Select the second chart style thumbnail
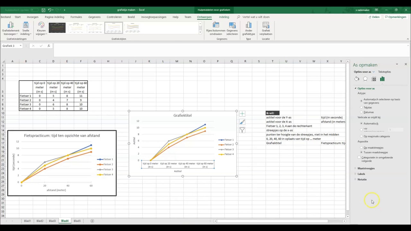The height and width of the screenshot is (231, 411). 76,28
